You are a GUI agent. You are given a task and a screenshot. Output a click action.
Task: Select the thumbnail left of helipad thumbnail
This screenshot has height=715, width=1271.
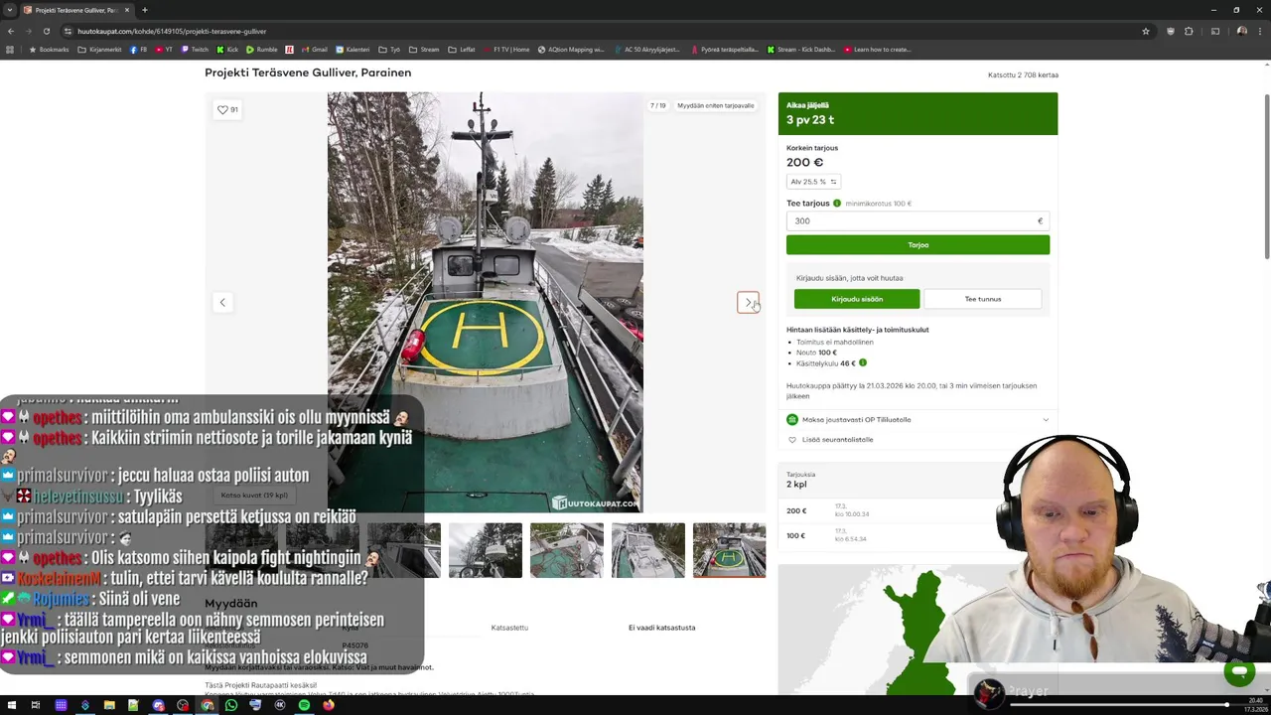pyautogui.click(x=647, y=550)
